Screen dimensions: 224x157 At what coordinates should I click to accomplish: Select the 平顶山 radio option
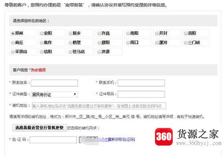coord(13,52)
